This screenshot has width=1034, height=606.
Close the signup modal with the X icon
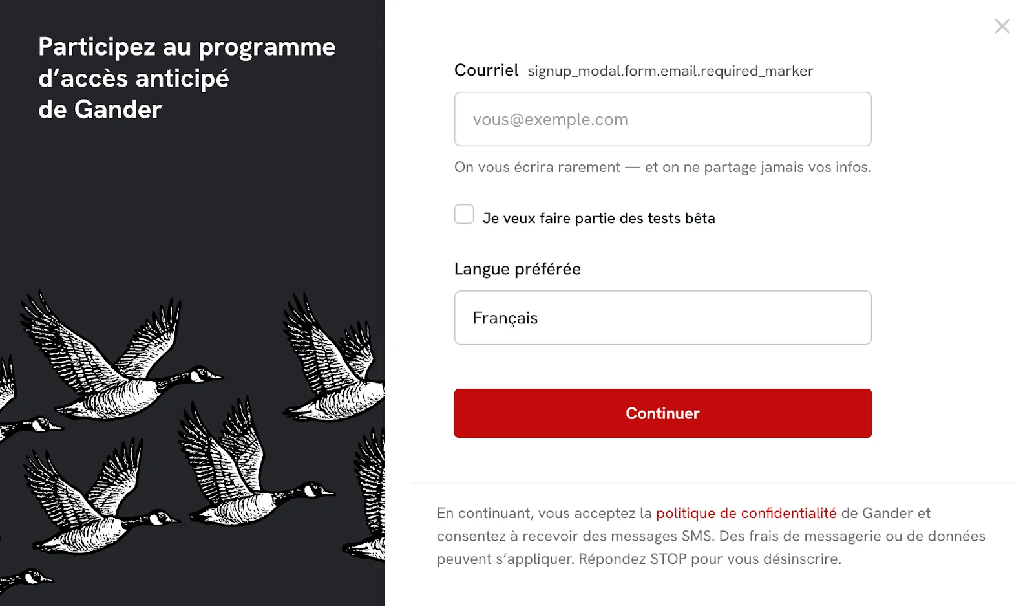click(1002, 27)
